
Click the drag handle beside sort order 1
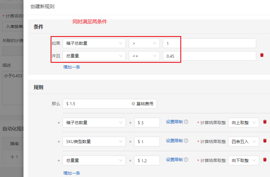[12, 157]
